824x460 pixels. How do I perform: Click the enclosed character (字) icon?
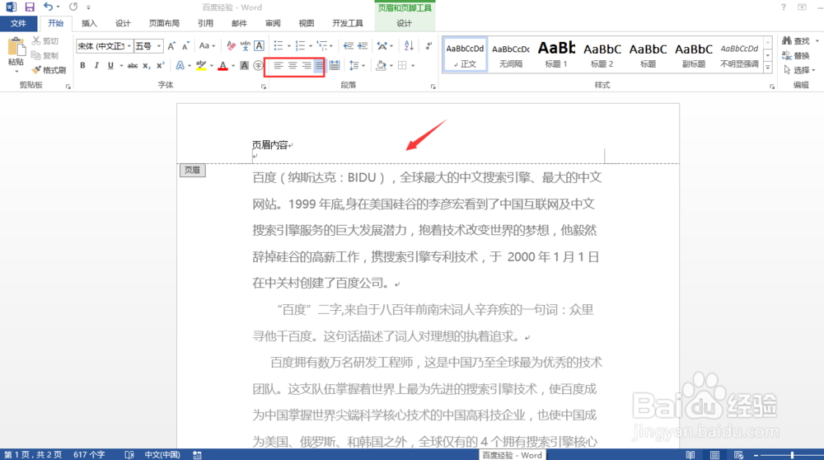258,66
